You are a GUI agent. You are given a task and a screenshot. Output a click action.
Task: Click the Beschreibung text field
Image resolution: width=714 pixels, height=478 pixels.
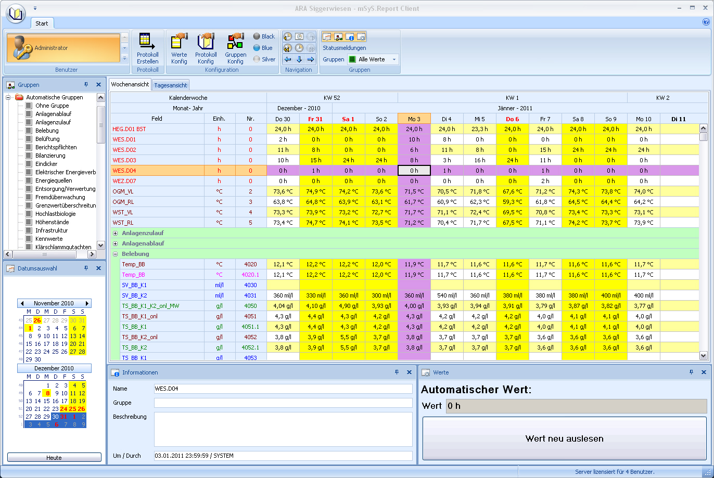coord(283,429)
